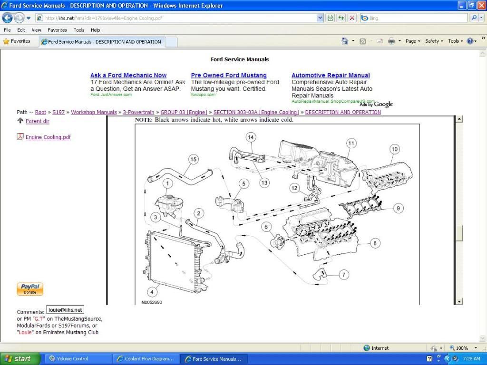Go to S197 in path breadcrumb
Viewport: 487px width, 365px height.
[58, 112]
